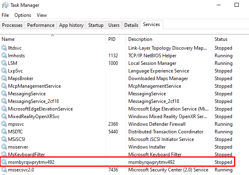Select the LSM service gear icon

pyautogui.click(x=4, y=63)
